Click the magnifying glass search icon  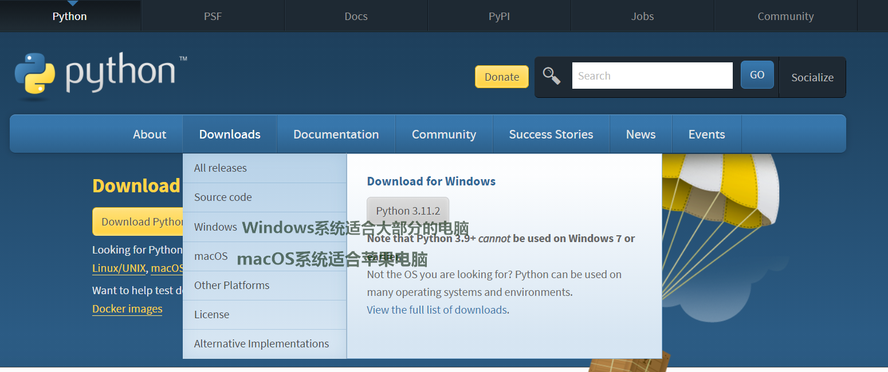552,76
